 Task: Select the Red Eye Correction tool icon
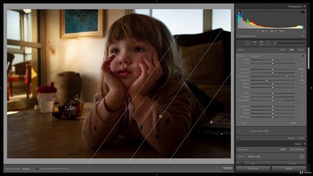(x=254, y=43)
